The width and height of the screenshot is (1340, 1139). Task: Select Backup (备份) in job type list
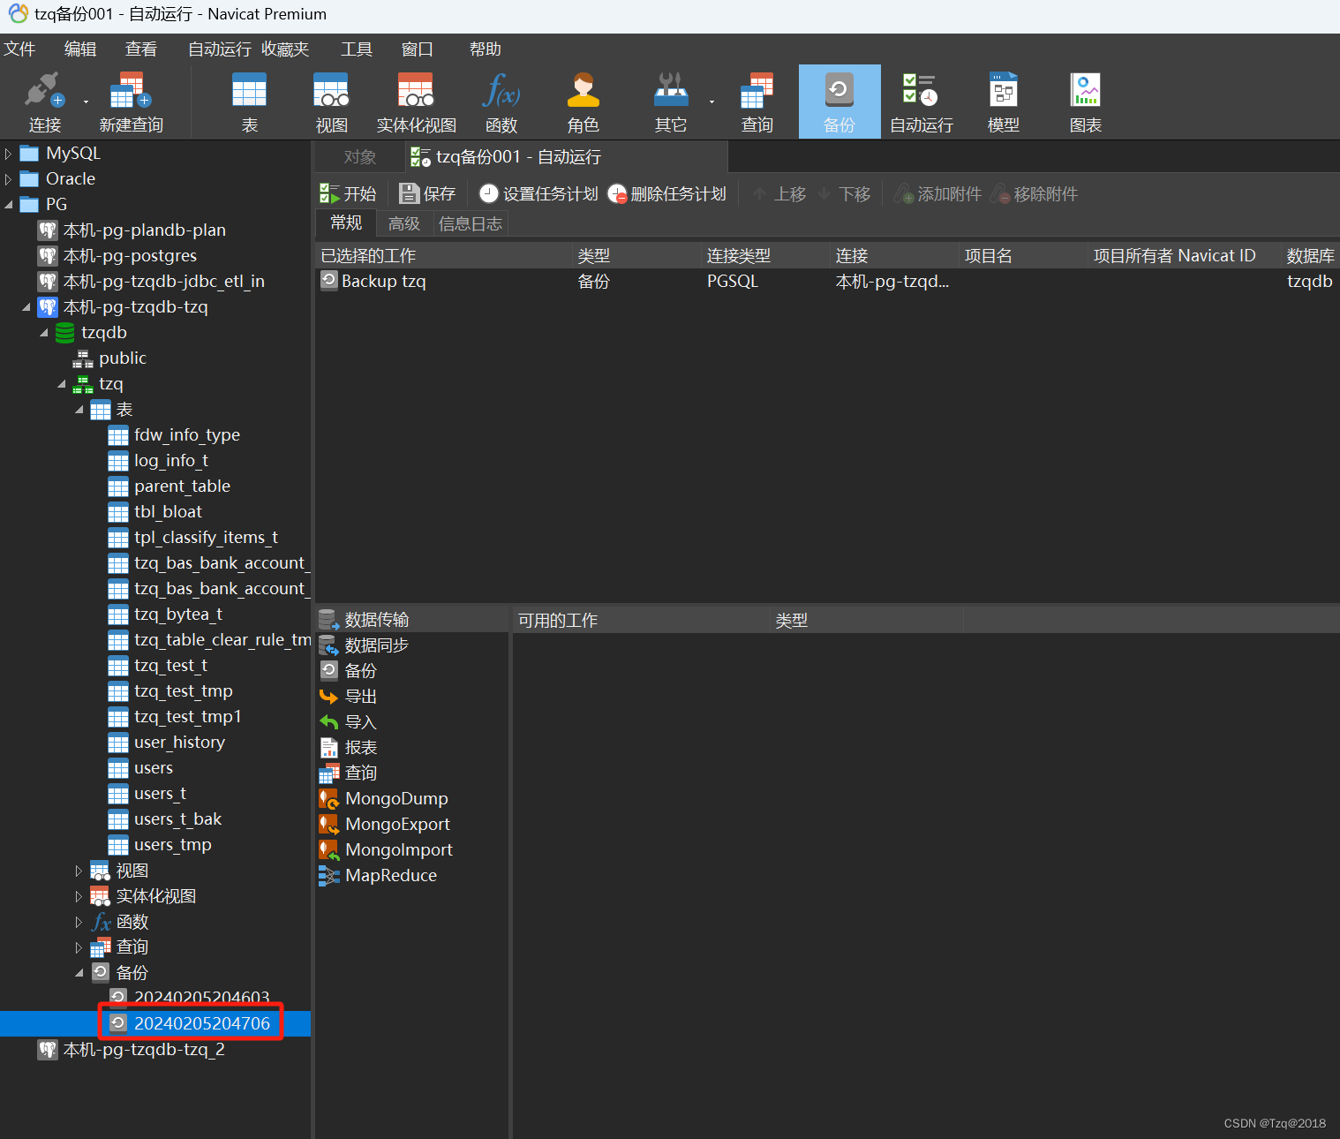349,671
